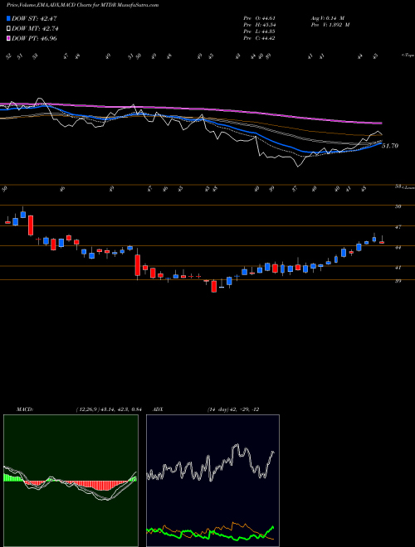
Task: Click the MACD indicator title label
Action: click(24, 409)
